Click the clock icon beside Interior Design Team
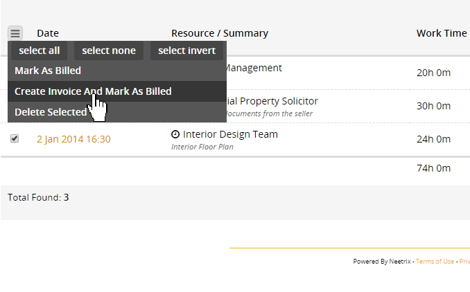Image resolution: width=470 pixels, height=292 pixels. [x=175, y=134]
